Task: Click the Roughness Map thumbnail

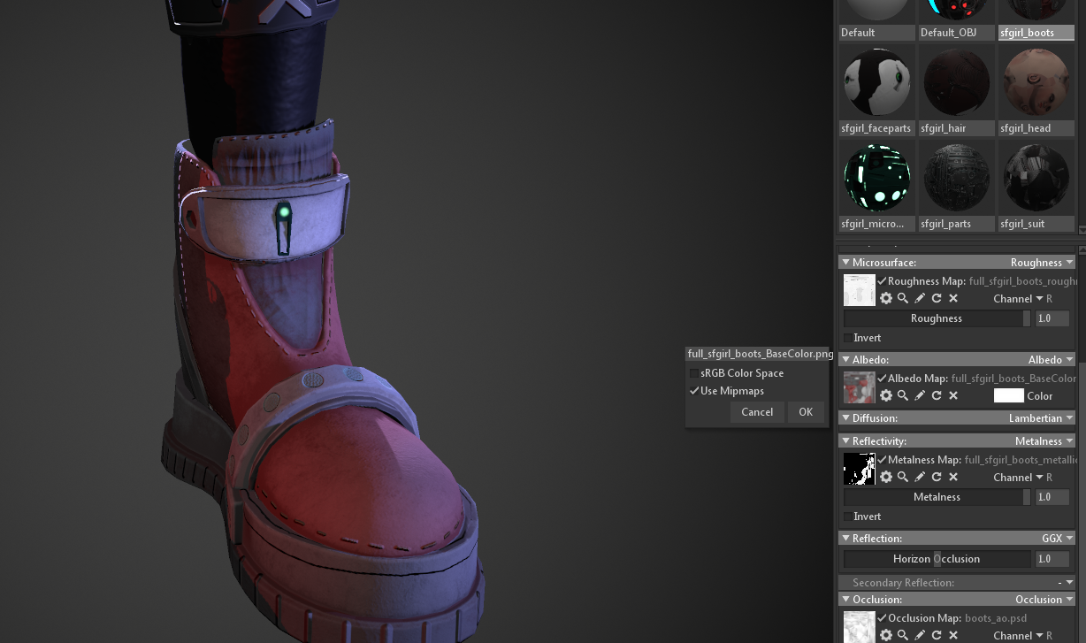Action: [x=859, y=290]
